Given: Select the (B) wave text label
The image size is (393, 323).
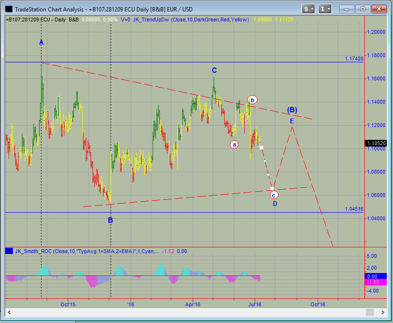Looking at the screenshot, I should click(292, 110).
